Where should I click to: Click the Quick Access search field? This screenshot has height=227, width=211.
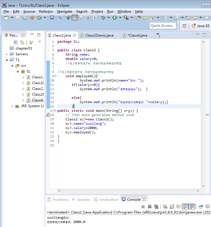pyautogui.click(x=162, y=26)
